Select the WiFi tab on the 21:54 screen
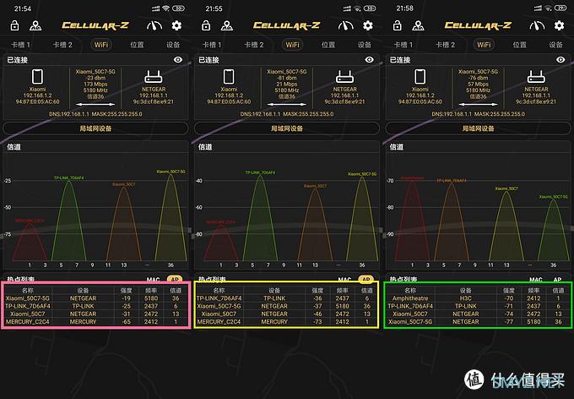 (101, 45)
